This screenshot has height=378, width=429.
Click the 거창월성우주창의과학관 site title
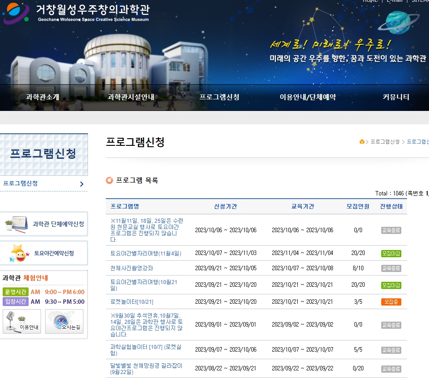[93, 9]
